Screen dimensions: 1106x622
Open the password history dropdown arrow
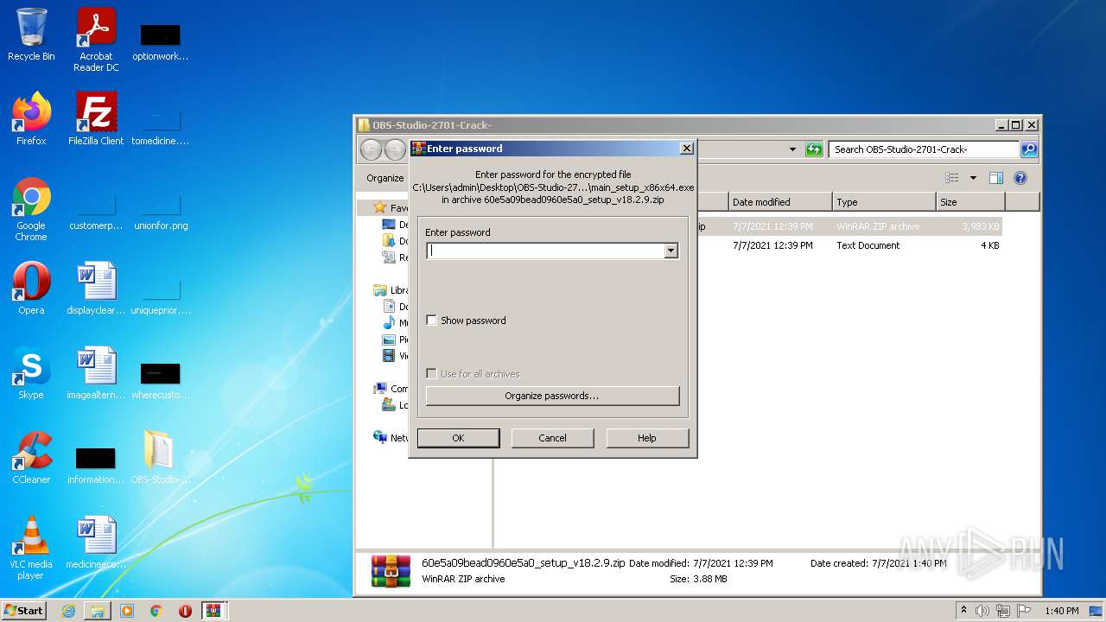[x=671, y=251]
